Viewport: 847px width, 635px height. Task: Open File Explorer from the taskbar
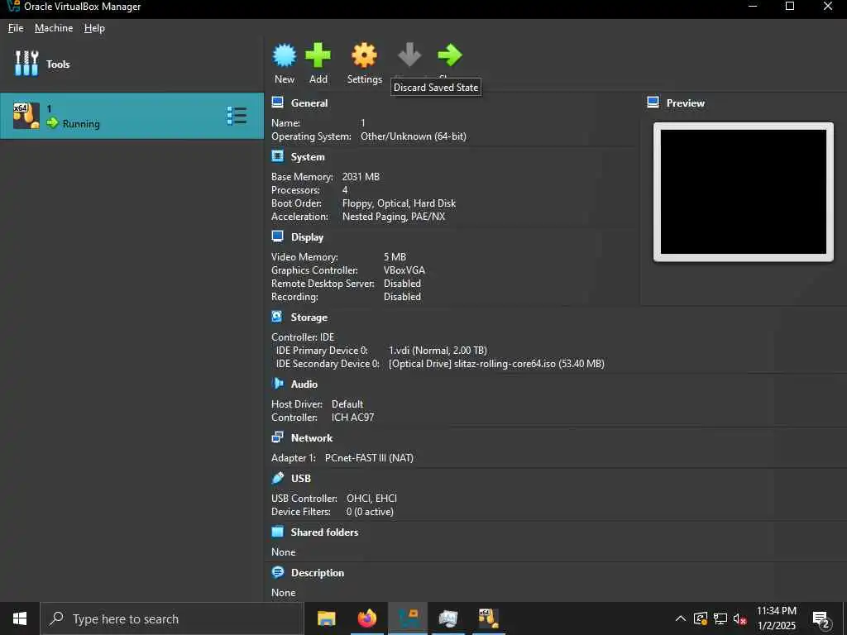coord(326,618)
